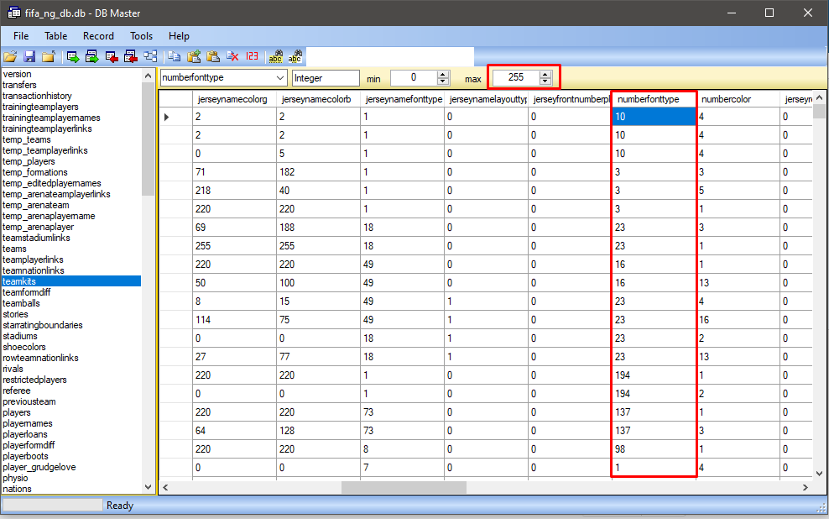Screen dimensions: 829x519
Task: Click the jerseynamecolorb cell showing 182
Action: click(x=318, y=172)
